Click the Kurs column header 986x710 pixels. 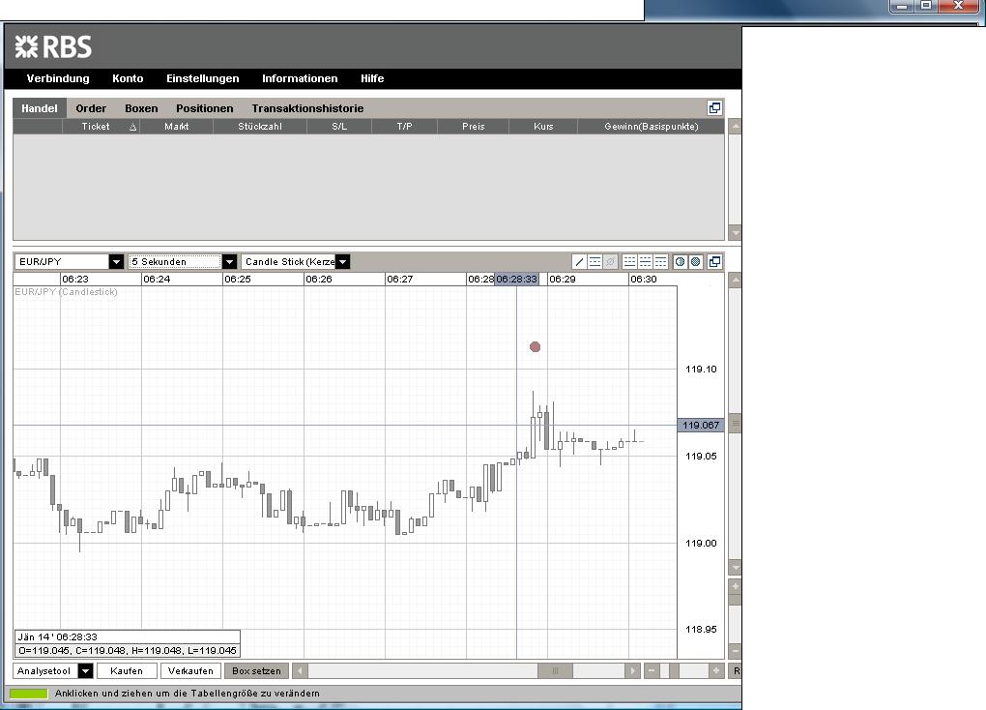[x=543, y=127]
